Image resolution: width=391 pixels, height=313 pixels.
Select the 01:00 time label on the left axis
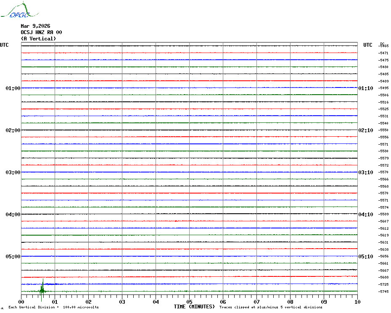pos(13,88)
